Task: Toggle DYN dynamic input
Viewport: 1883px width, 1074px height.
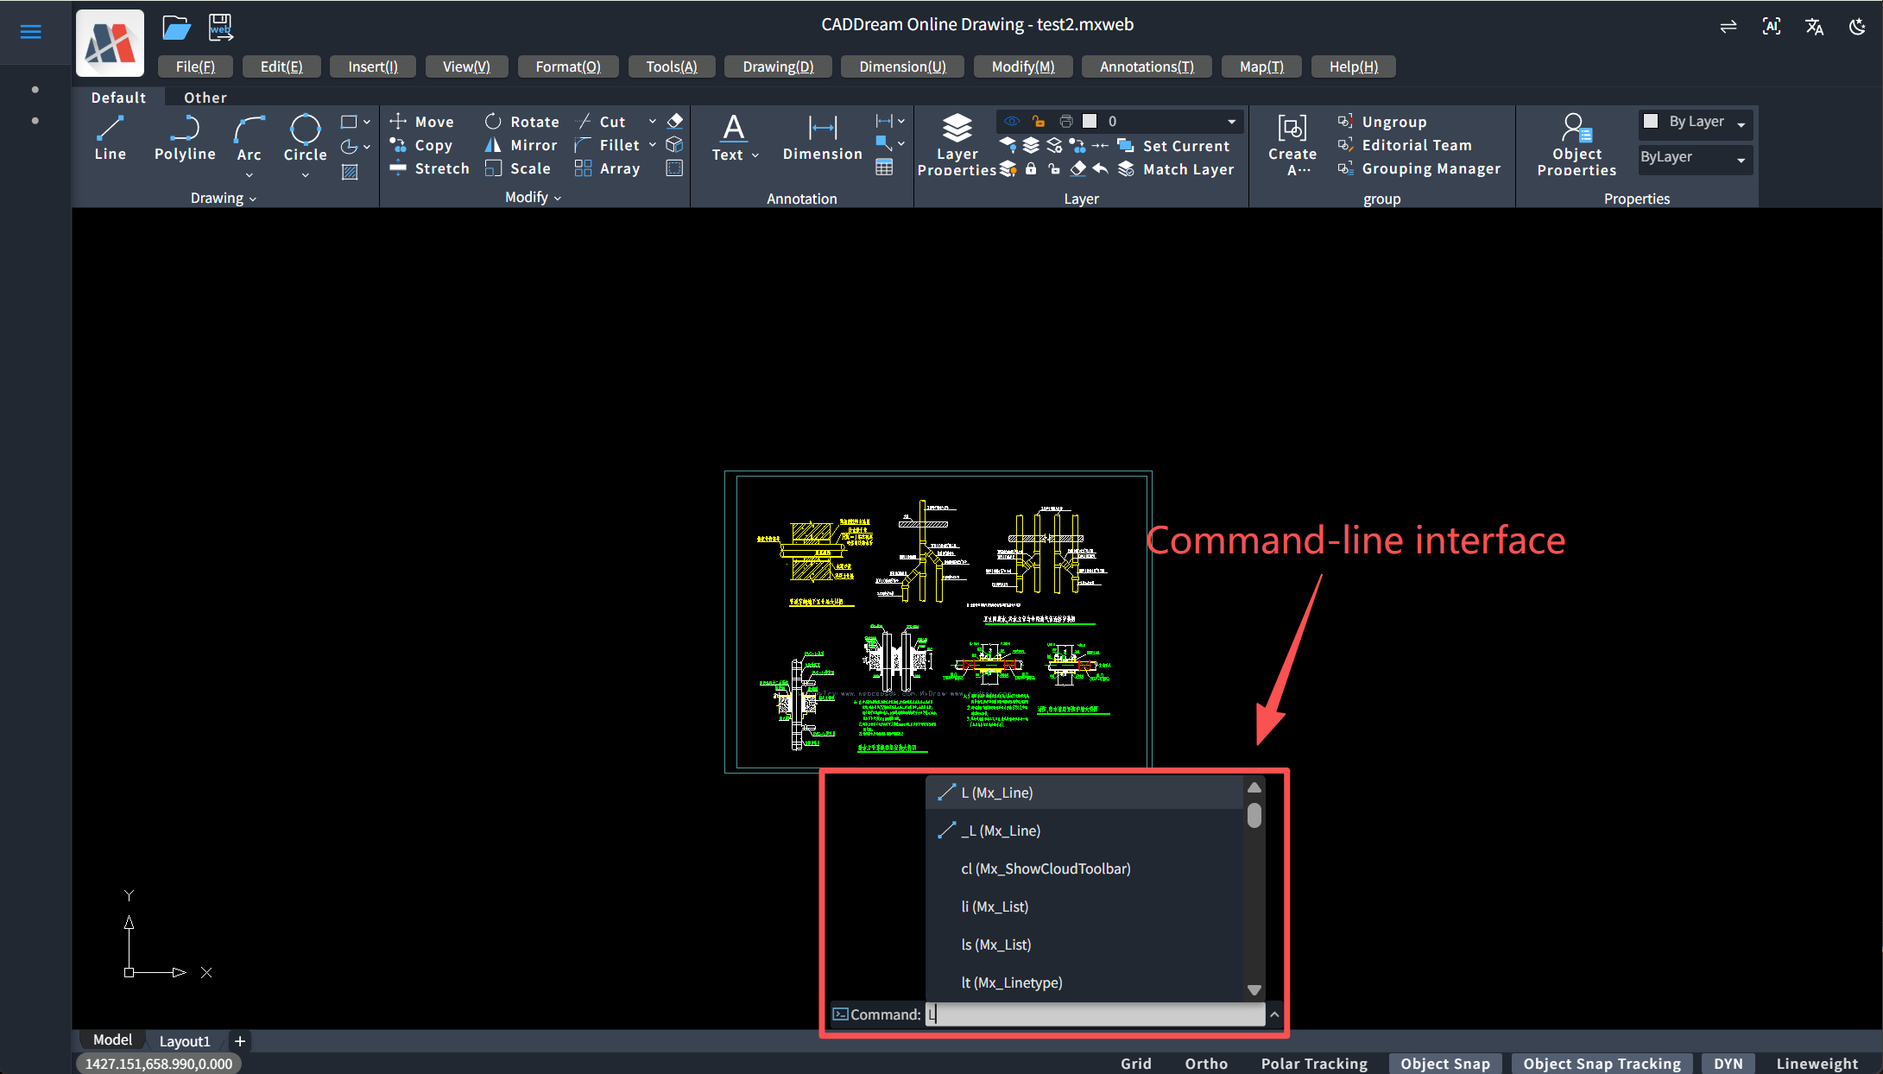Action: (x=1728, y=1064)
